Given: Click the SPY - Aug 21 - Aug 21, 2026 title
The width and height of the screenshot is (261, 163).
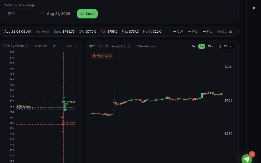Looking at the screenshot, I should [110, 46].
